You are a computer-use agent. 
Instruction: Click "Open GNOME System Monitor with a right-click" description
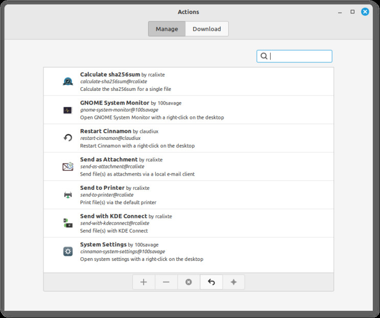tap(152, 117)
